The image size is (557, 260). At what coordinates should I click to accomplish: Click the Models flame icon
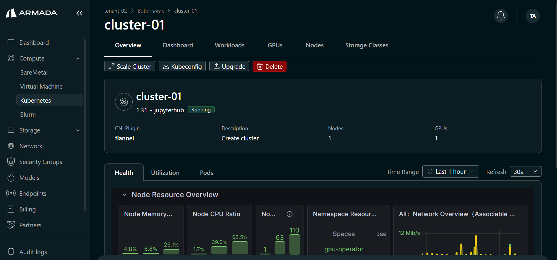11,178
